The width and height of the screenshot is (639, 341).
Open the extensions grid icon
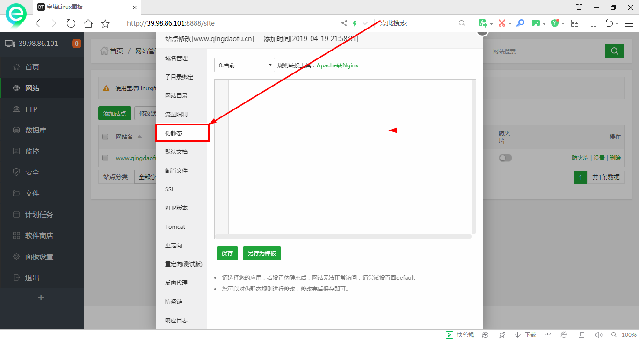(x=575, y=23)
